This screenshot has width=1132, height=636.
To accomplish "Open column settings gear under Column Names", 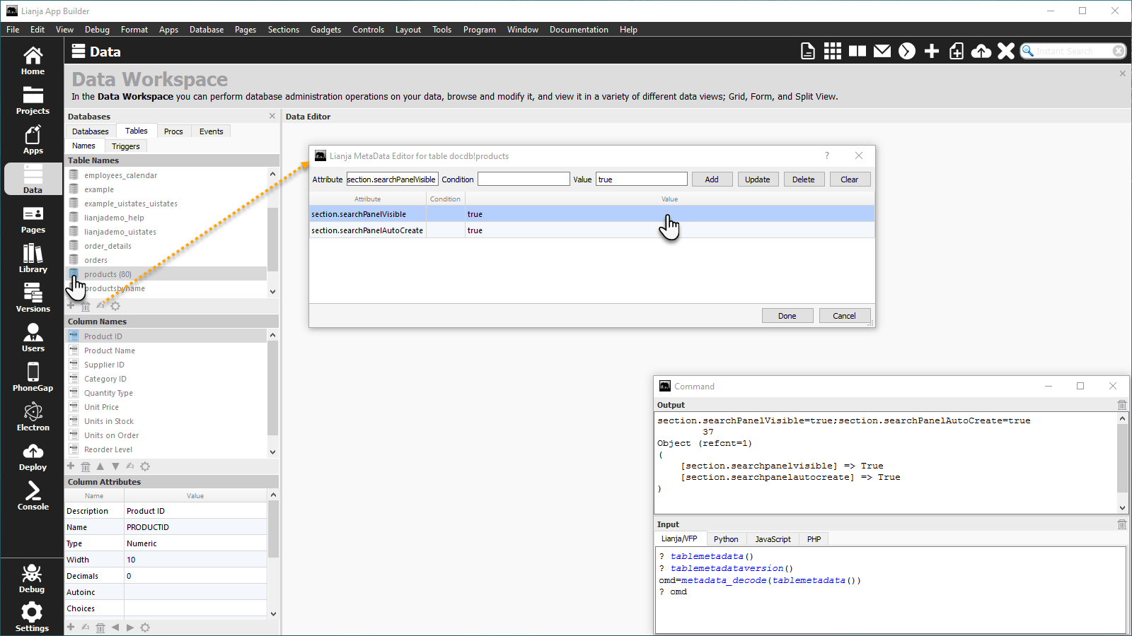I will click(x=145, y=466).
